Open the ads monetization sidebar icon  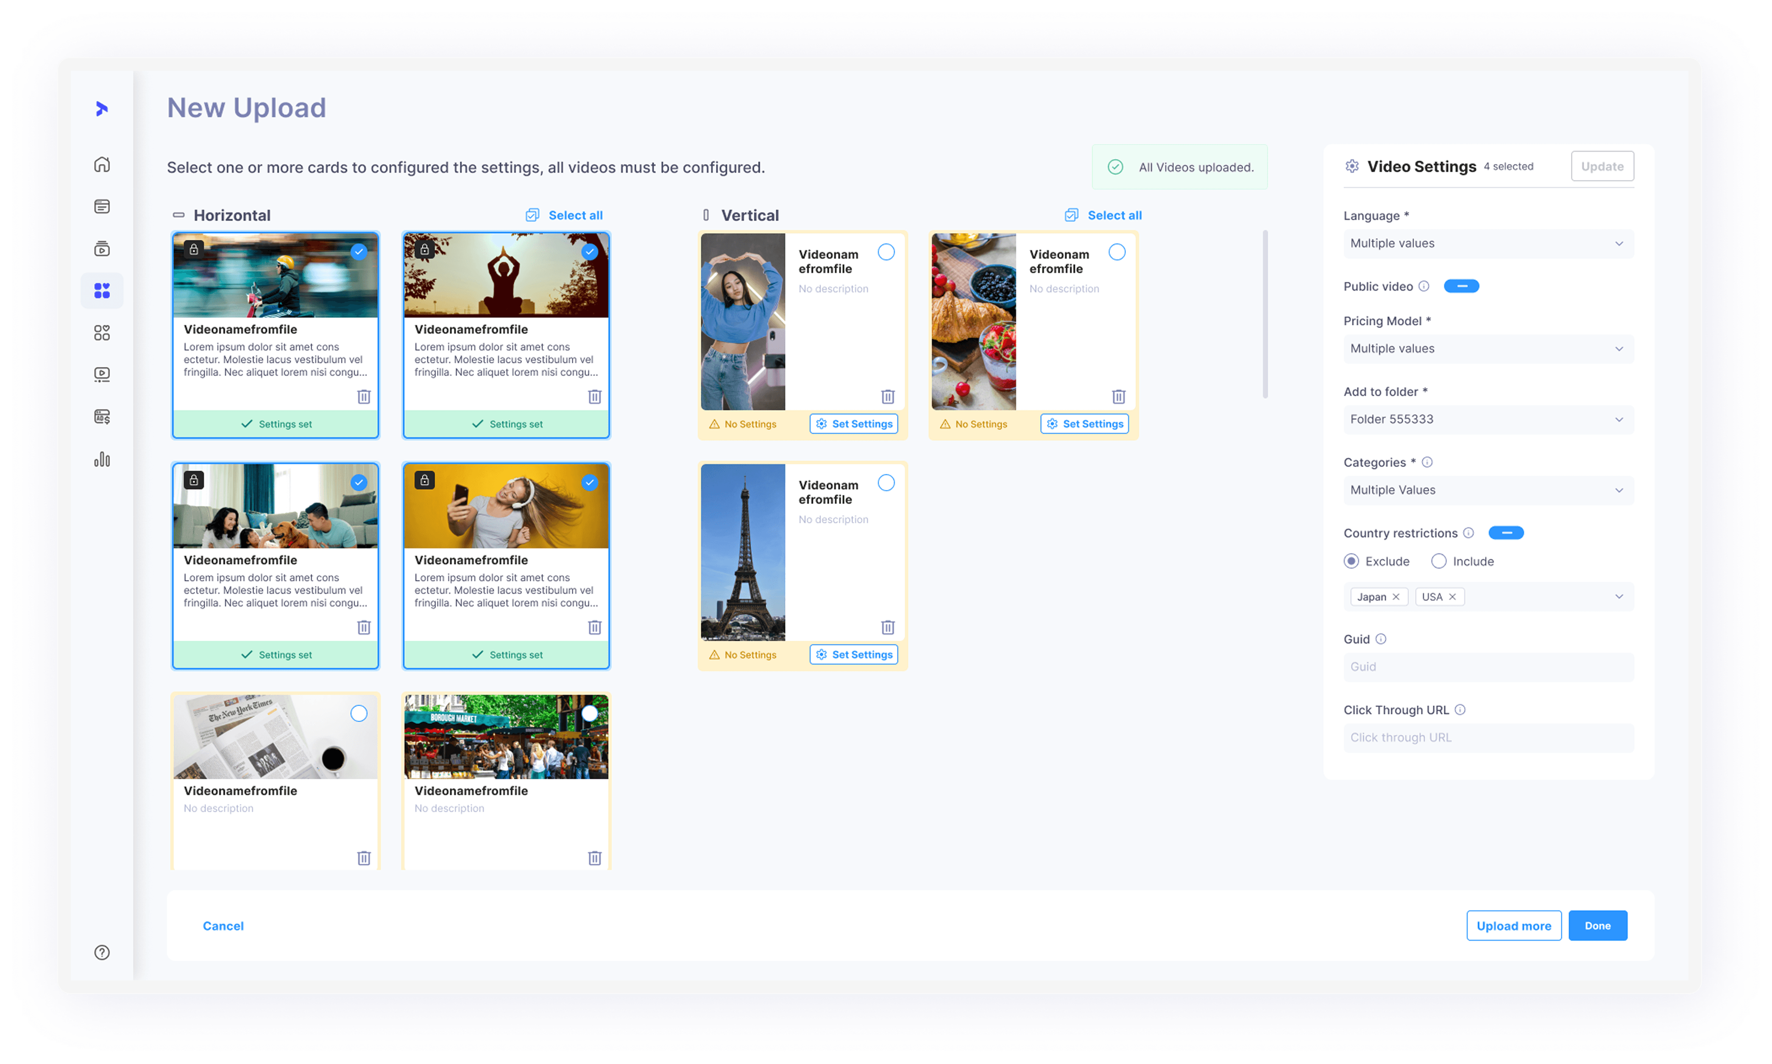(x=102, y=417)
